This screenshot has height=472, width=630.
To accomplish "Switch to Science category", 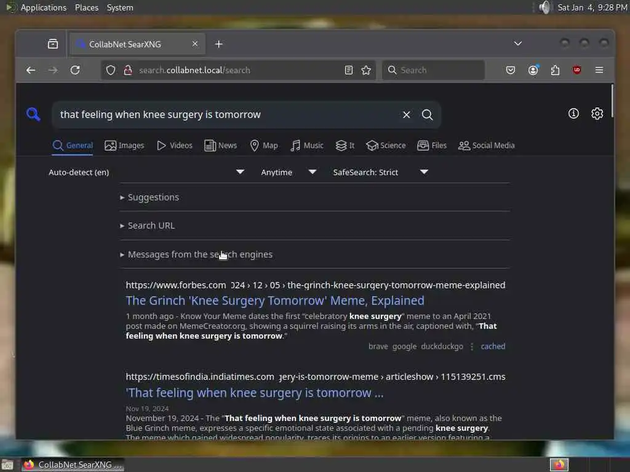I will (386, 145).
